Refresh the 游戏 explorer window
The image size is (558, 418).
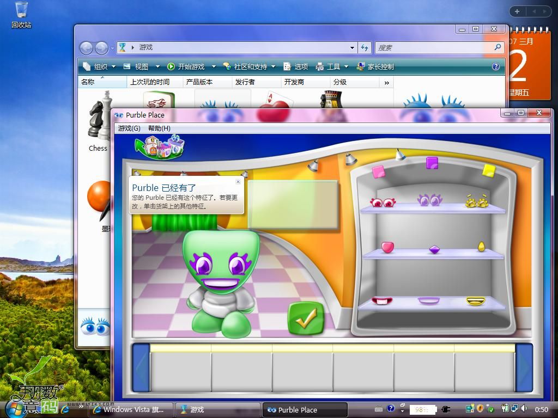(x=365, y=48)
